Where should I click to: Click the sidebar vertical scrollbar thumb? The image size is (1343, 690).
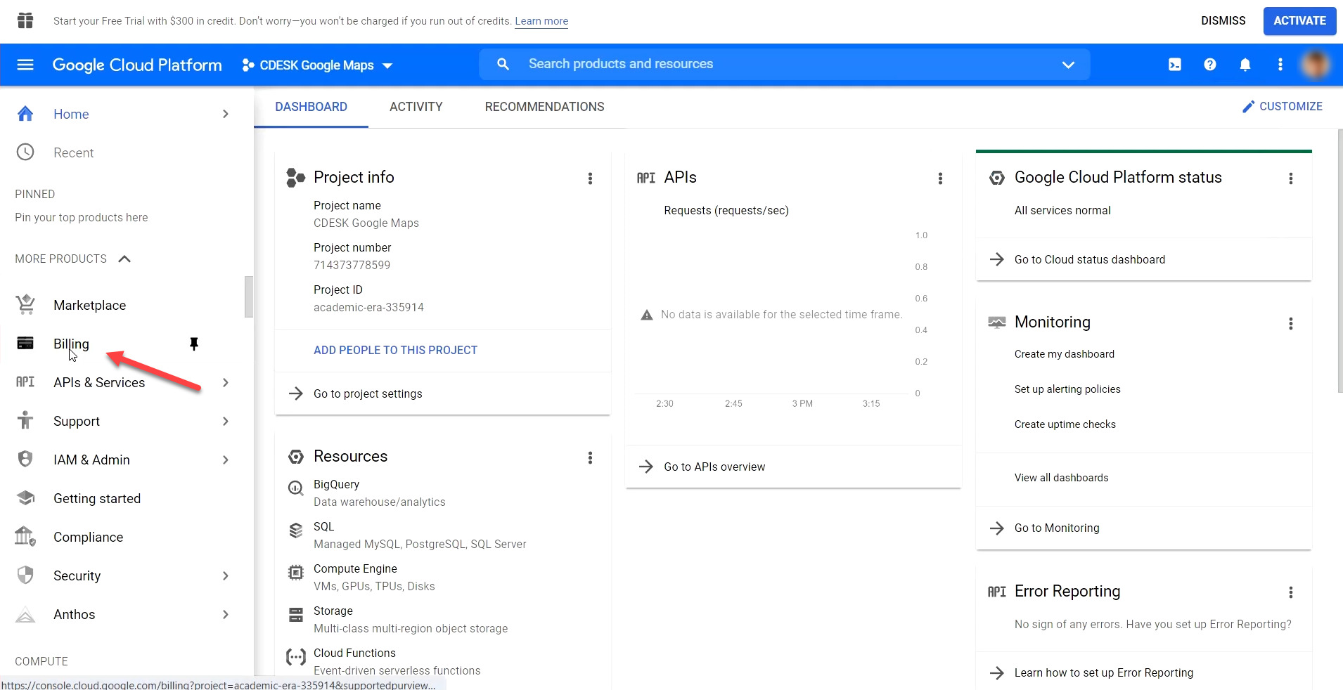(x=248, y=297)
